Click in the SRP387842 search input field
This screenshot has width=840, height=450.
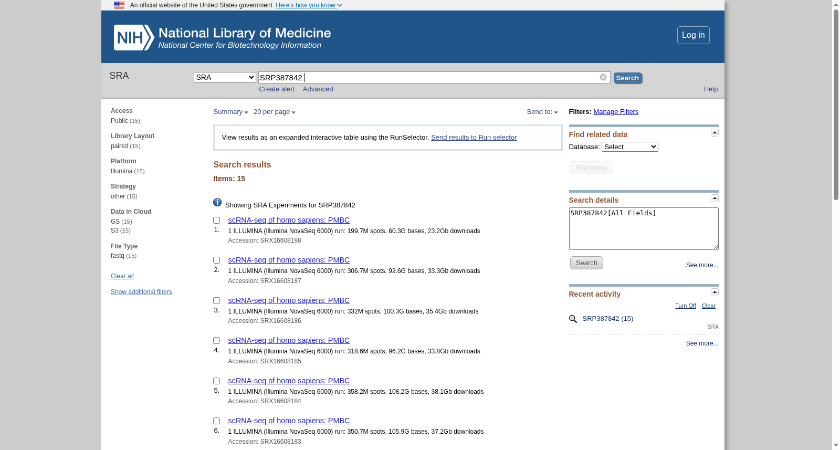434,77
